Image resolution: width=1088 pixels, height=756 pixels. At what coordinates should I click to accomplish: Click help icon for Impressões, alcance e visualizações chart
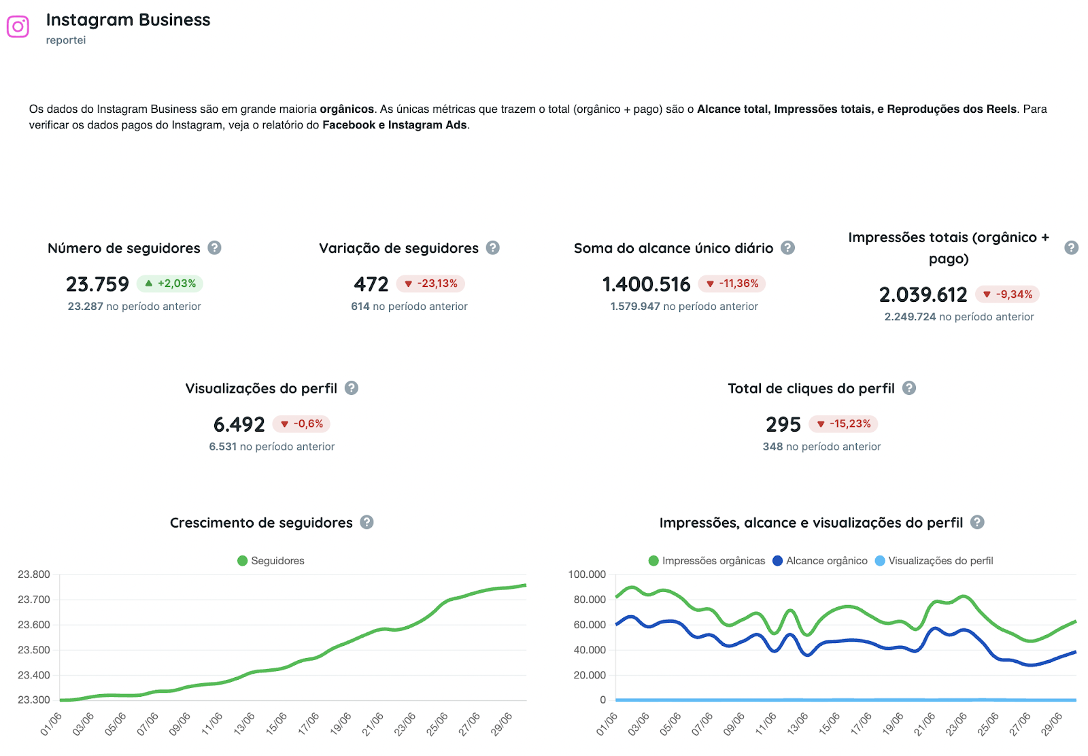click(977, 522)
